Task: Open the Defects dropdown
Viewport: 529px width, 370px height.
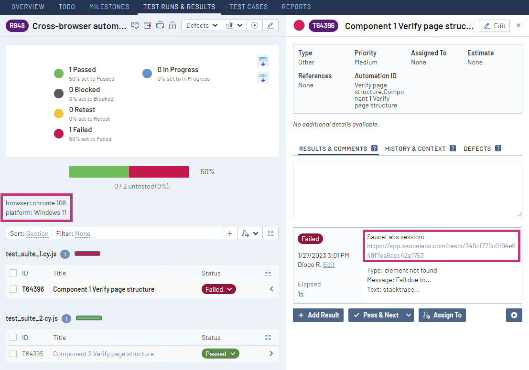Action: (x=201, y=25)
